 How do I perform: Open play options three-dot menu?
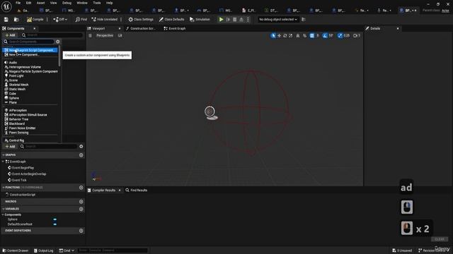tap(248, 19)
